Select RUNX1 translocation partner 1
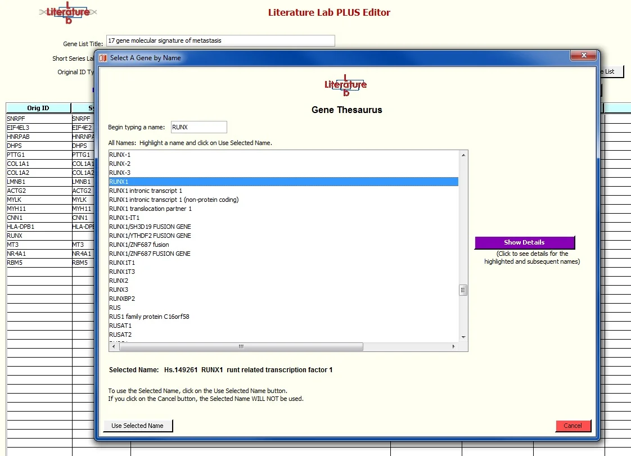Image resolution: width=631 pixels, height=456 pixels. coord(283,209)
